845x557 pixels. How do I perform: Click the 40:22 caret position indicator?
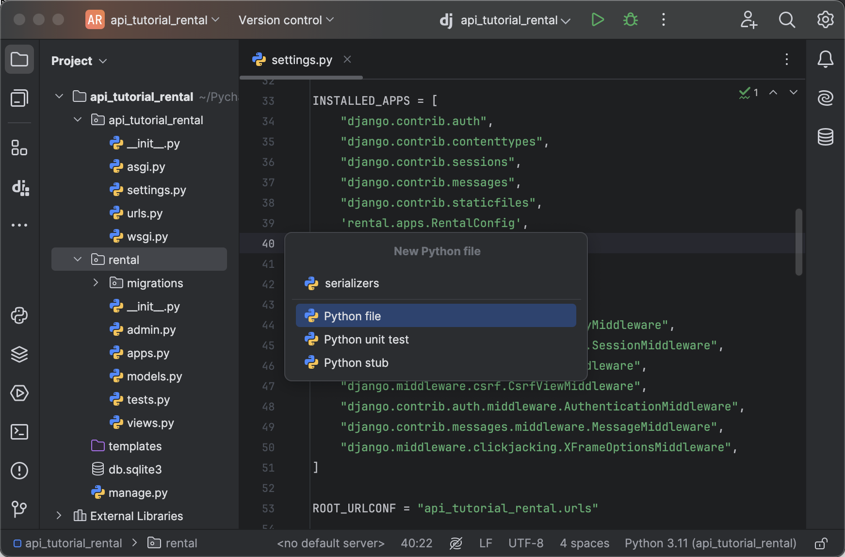pos(416,543)
